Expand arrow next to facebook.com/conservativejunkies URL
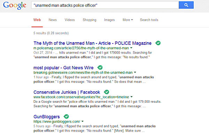The height and width of the screenshot is (133, 209). [x=131, y=97]
